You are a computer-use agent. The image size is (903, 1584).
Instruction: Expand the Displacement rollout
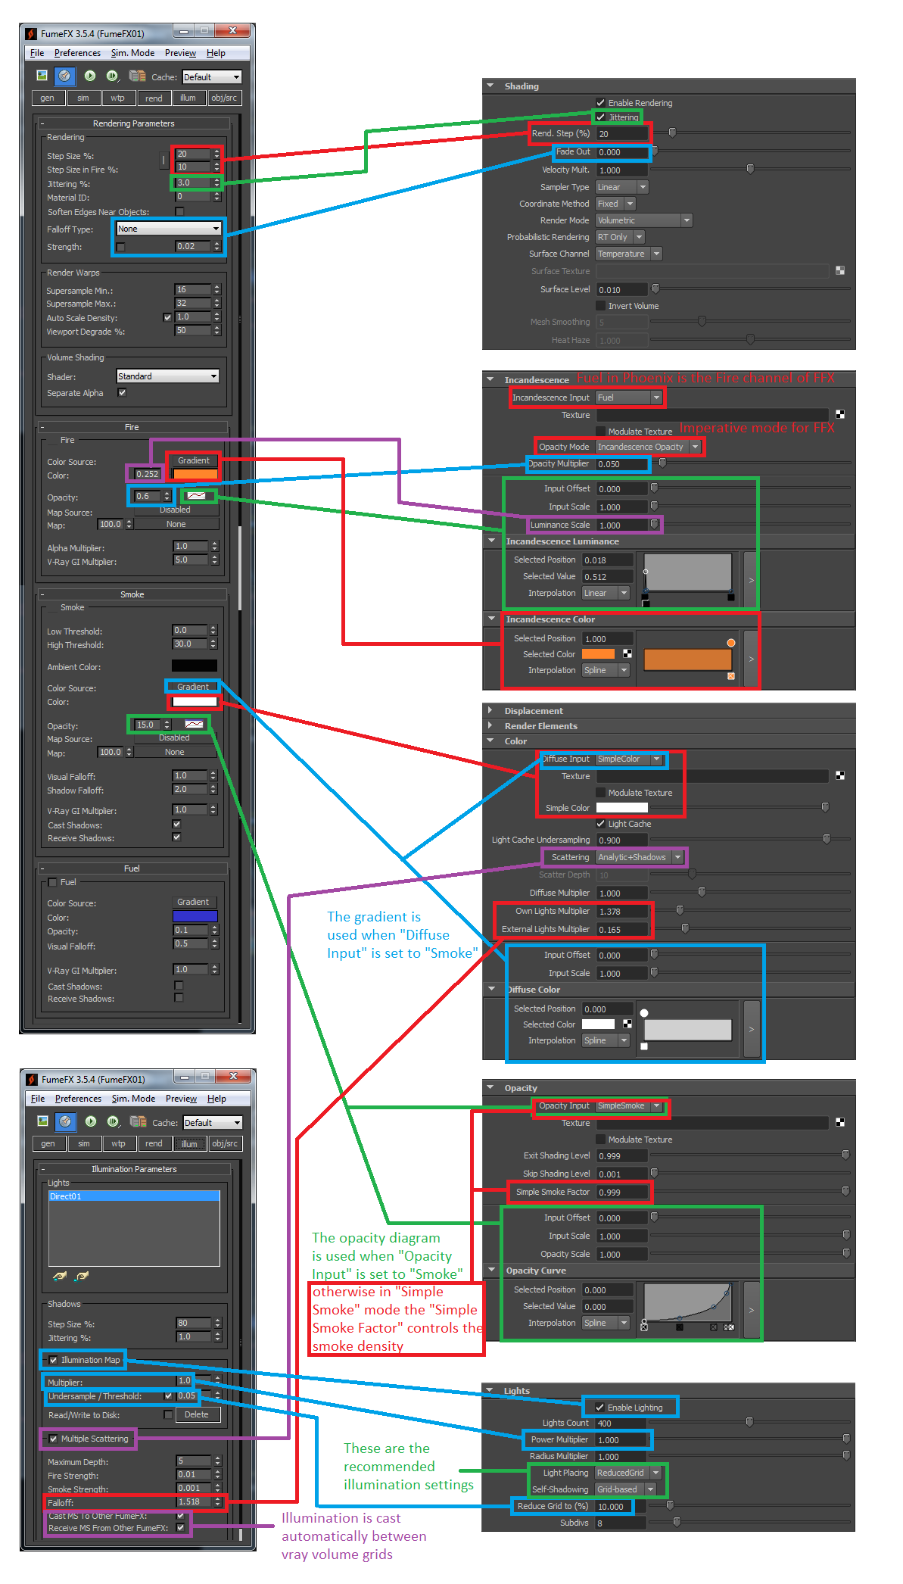[x=490, y=710]
